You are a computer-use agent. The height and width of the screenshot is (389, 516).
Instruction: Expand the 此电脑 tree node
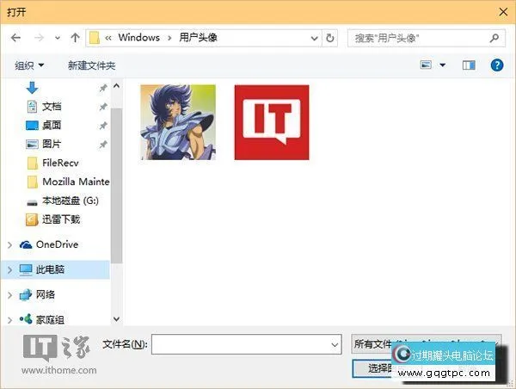click(x=9, y=269)
